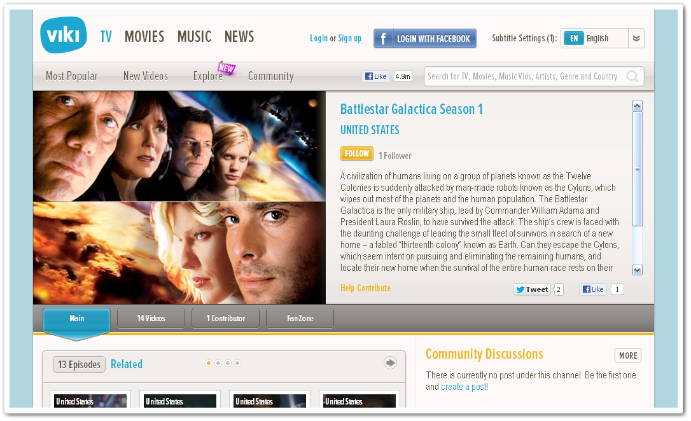Click the yellow Follow button
The height and width of the screenshot is (421, 691).
point(357,153)
